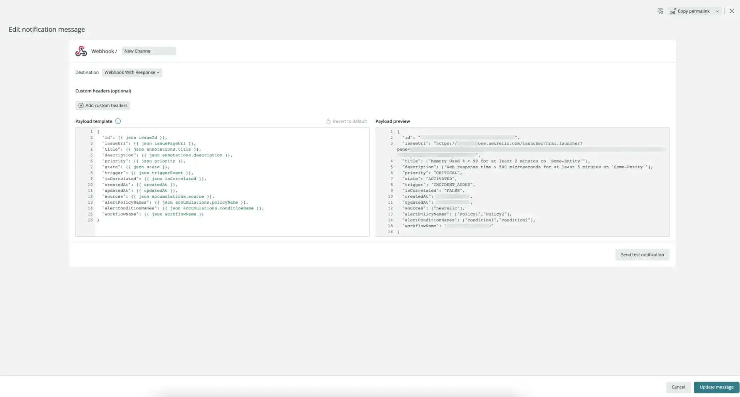
Task: Click preview line "priority": "CRITICAL"
Action: [432, 173]
